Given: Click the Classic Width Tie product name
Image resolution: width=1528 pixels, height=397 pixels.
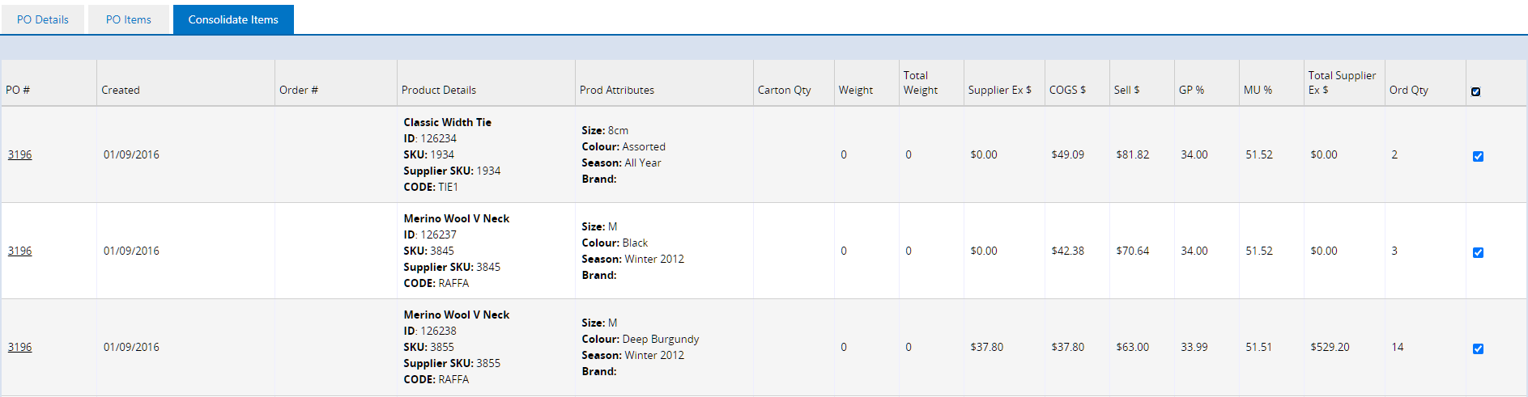Looking at the screenshot, I should pyautogui.click(x=448, y=122).
